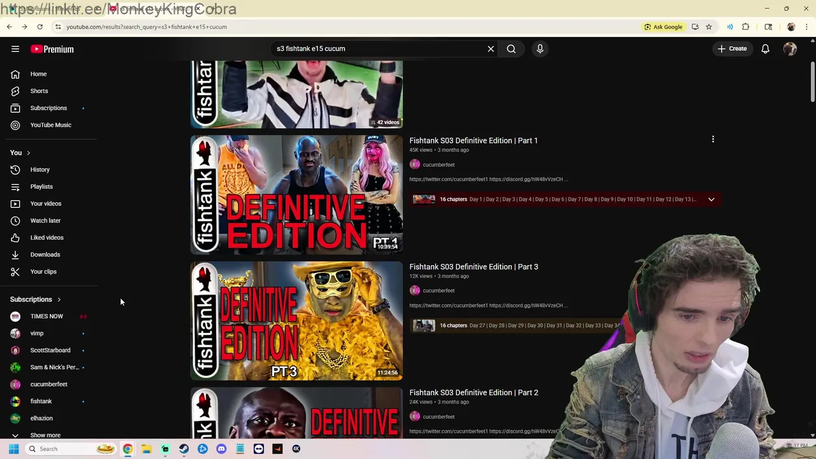Screen dimensions: 816x459
Task: Open File Explorer from the taskbar
Action: click(x=147, y=449)
